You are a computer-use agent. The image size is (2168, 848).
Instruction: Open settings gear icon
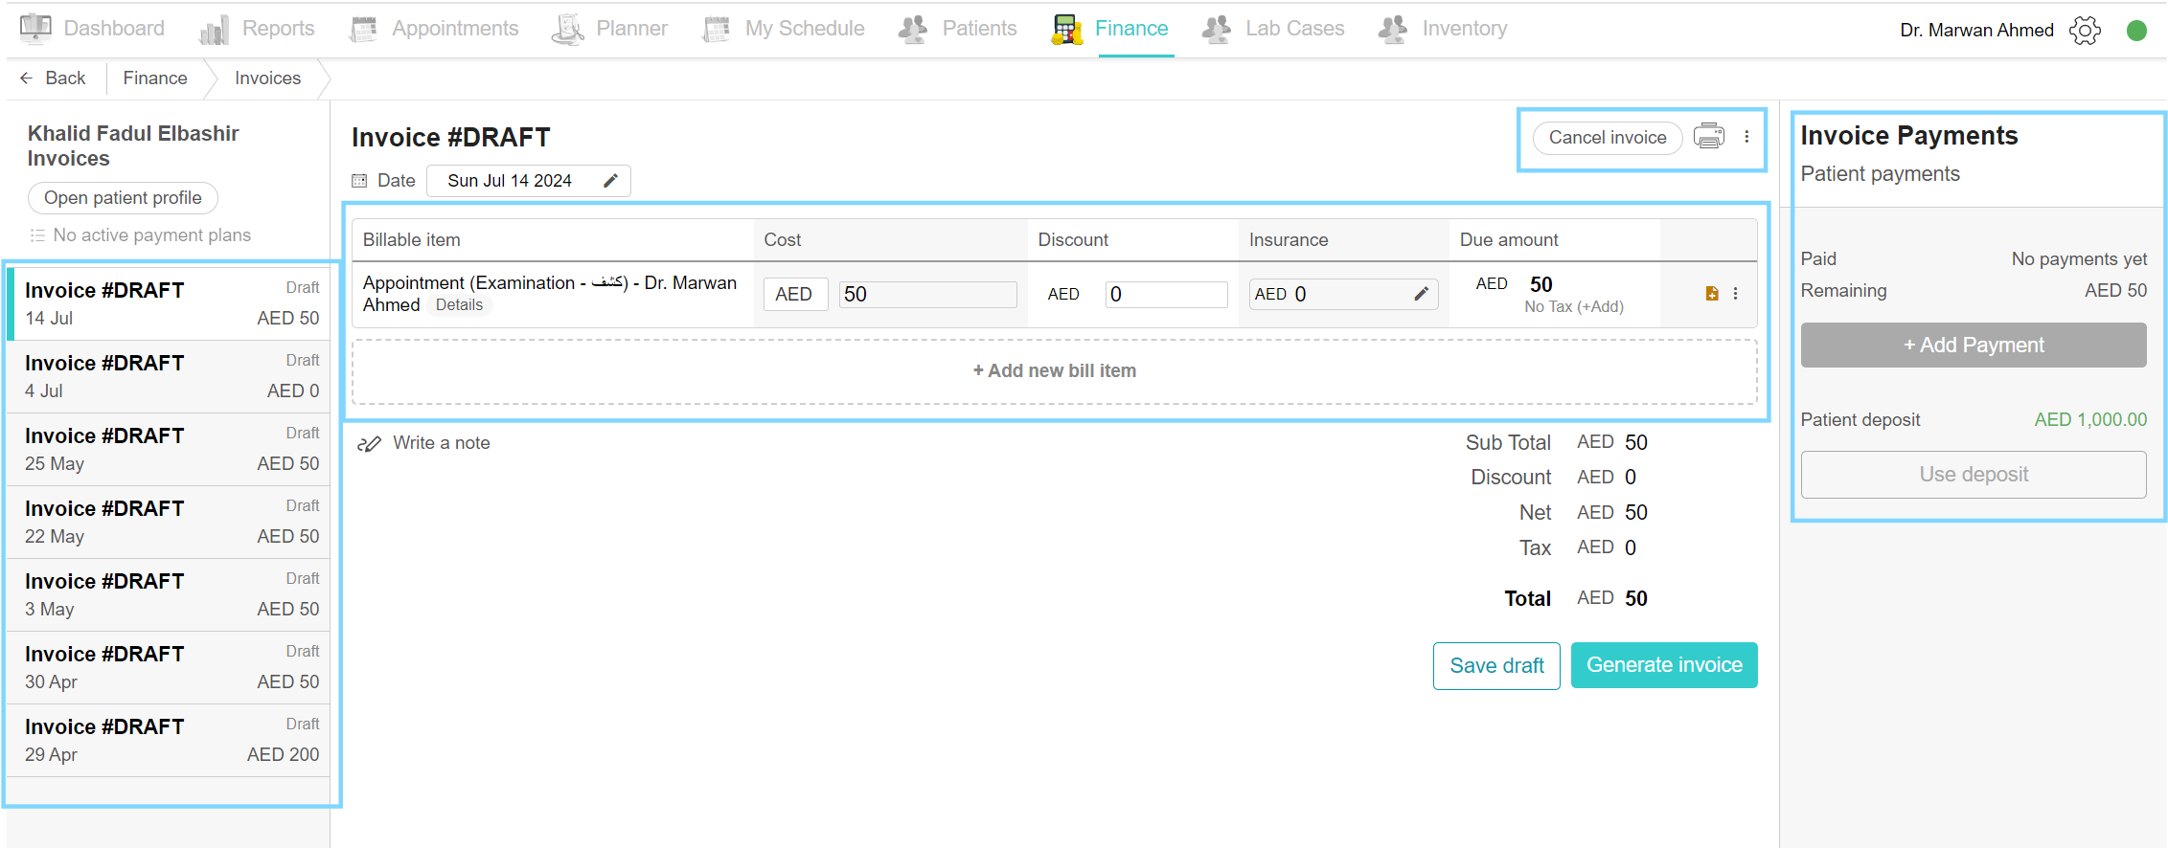coord(2085,31)
